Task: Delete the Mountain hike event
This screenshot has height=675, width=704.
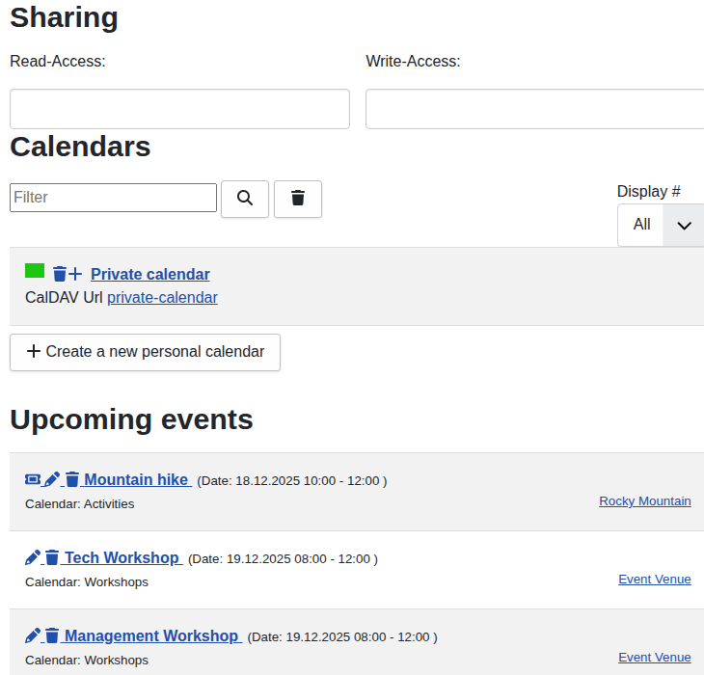Action: 72,479
